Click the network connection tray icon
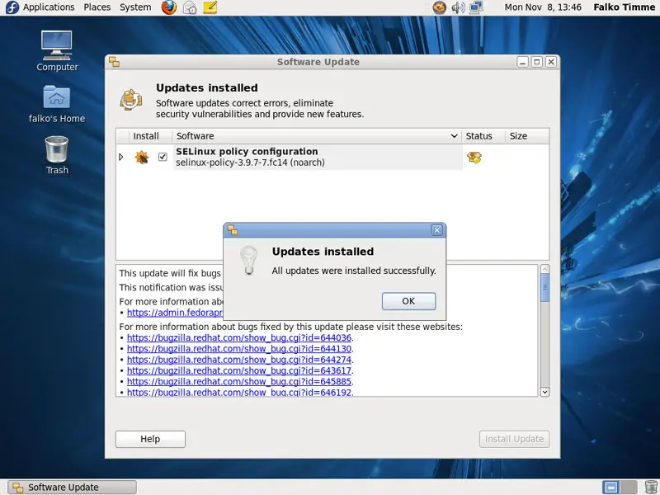Screen dimensions: 660x495 click(476, 7)
